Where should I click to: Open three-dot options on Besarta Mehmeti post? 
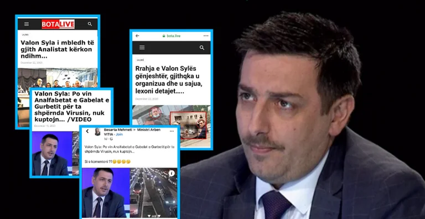[x=172, y=131]
